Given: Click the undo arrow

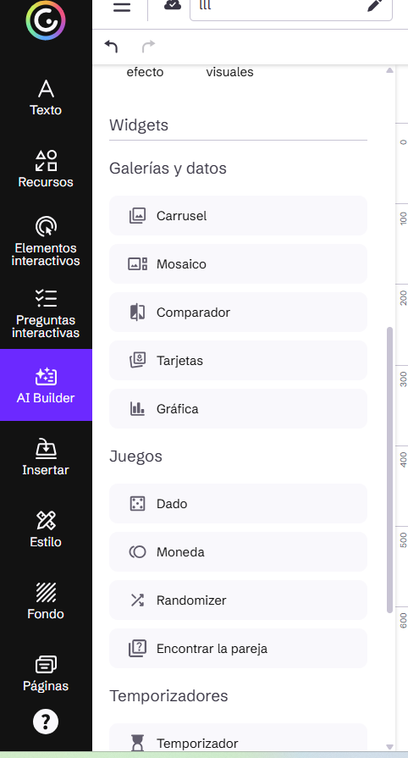Looking at the screenshot, I should pos(111,47).
